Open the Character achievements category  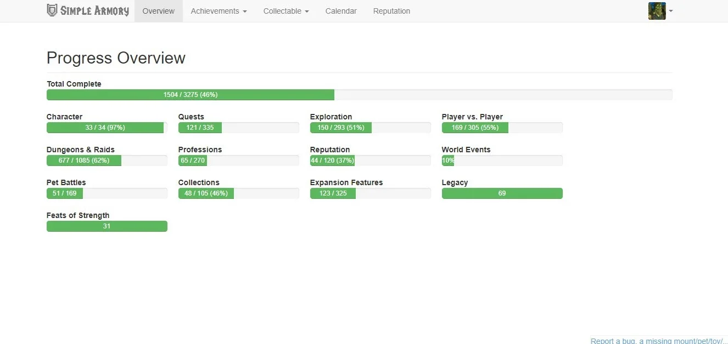click(64, 117)
